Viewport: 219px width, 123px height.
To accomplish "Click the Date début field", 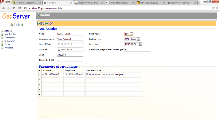I will (70, 44).
